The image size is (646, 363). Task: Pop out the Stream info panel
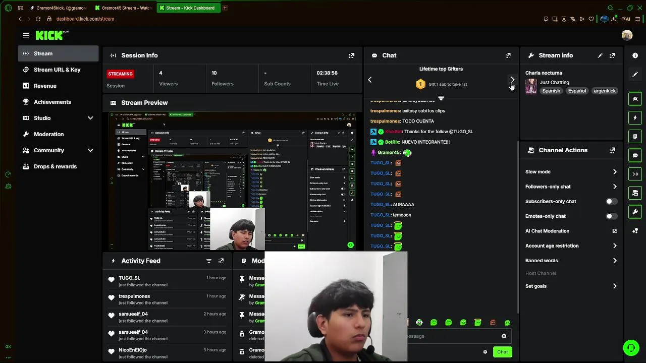point(612,55)
